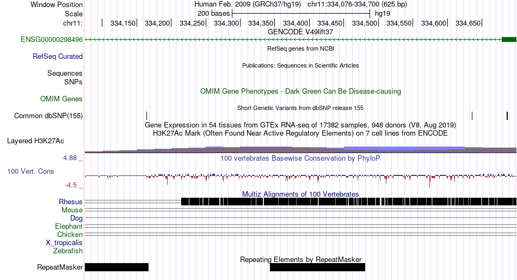Click the GENCODE V49lift37 track title
This screenshot has width=517, height=280.
pyautogui.click(x=300, y=32)
